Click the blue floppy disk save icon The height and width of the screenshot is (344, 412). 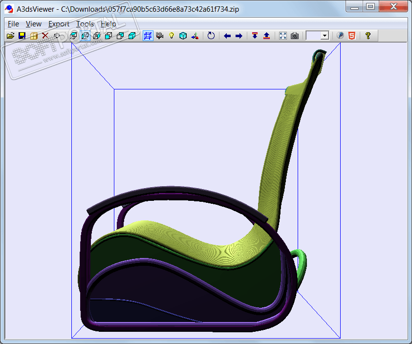(22, 36)
